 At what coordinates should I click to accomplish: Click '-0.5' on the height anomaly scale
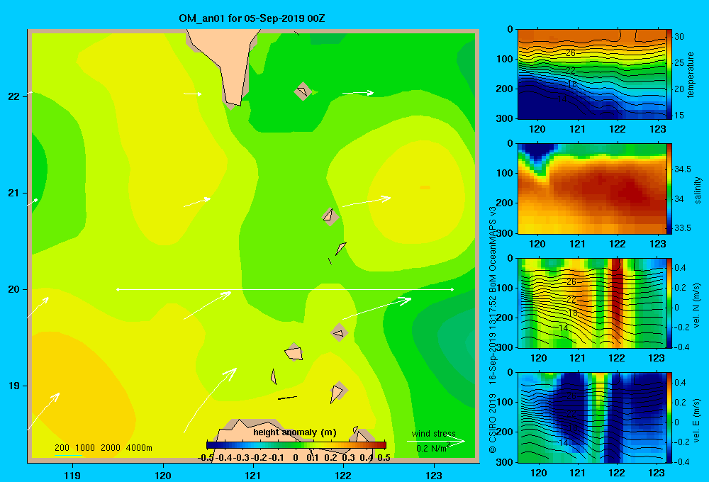206,457
